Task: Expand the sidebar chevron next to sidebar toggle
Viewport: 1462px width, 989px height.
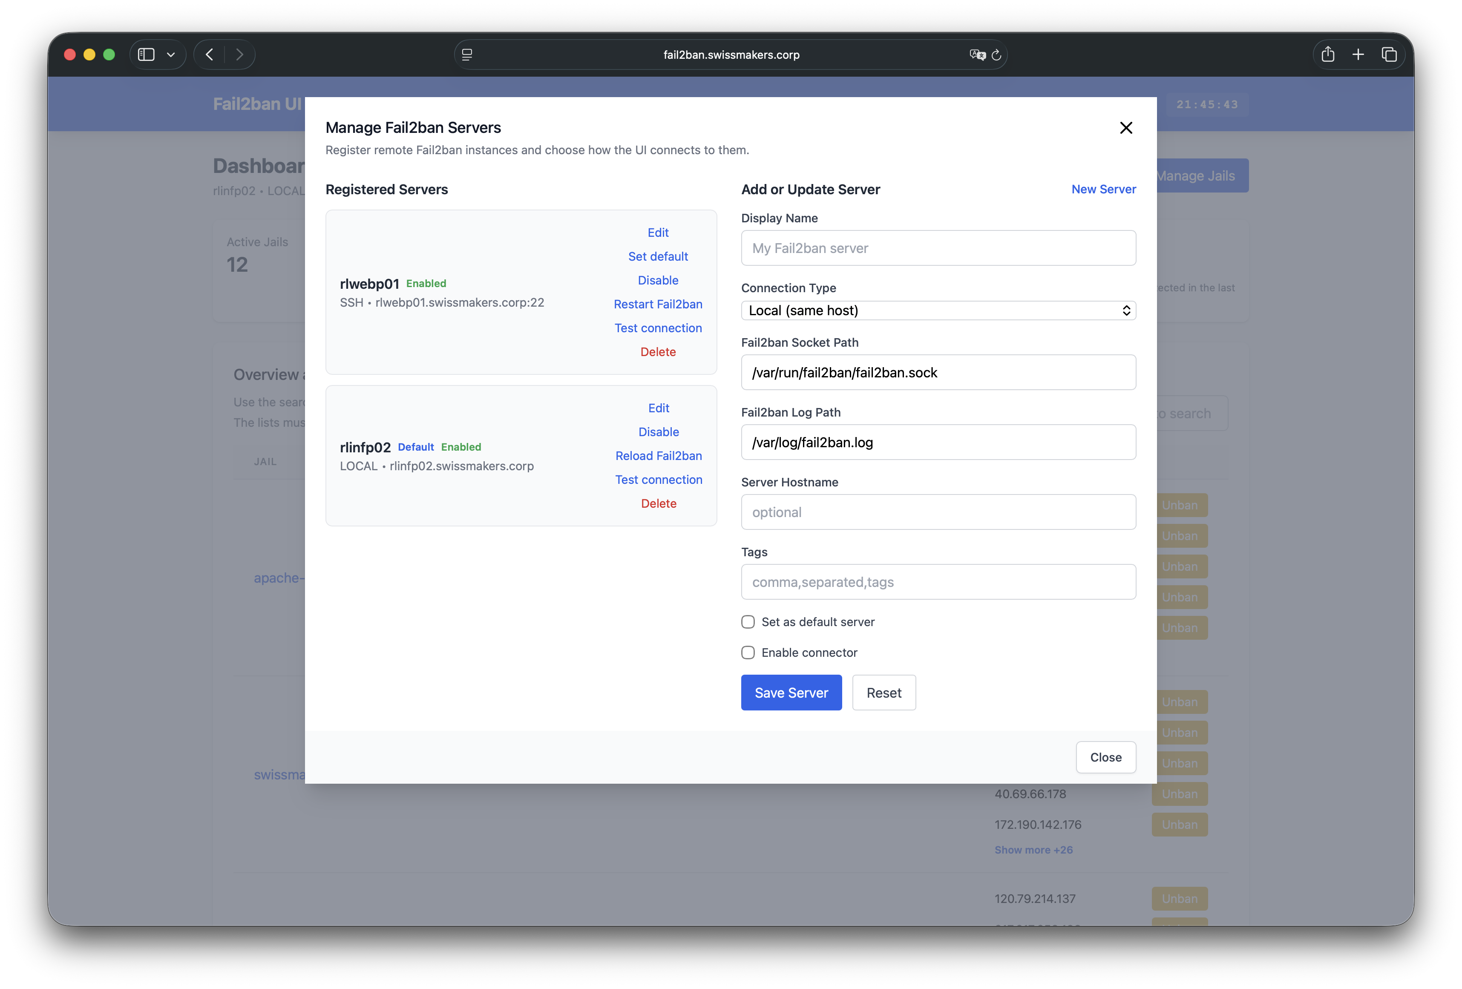Action: click(171, 54)
